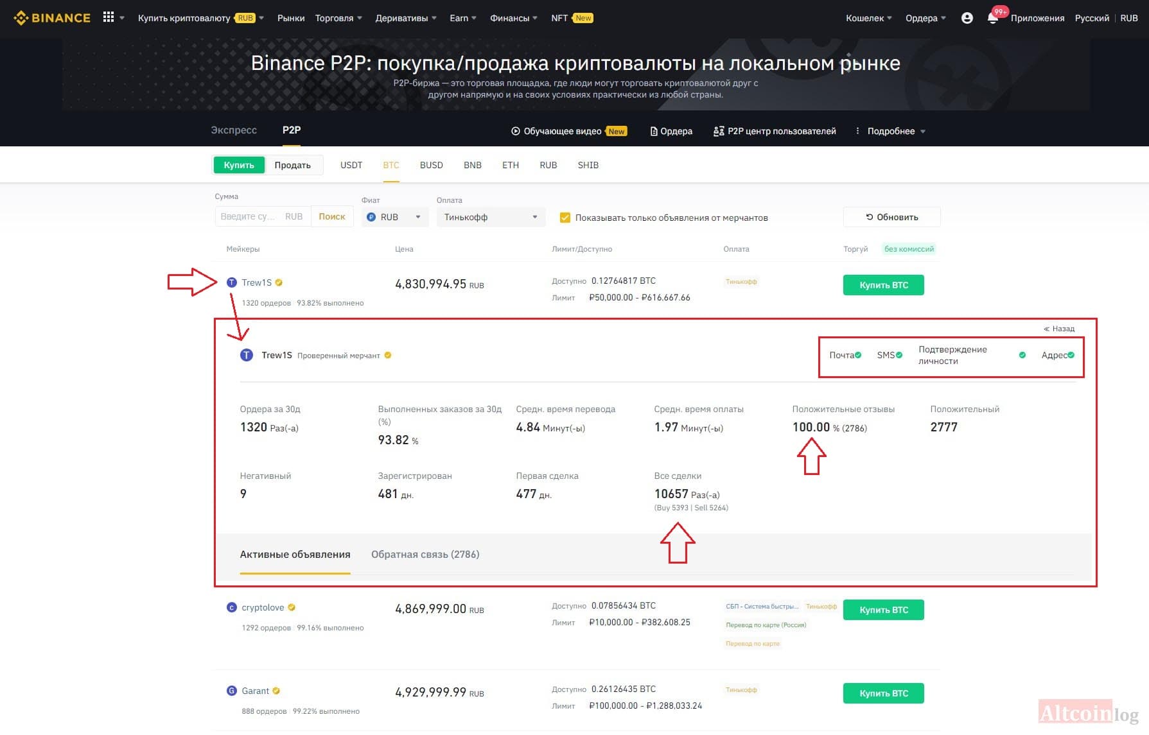Toggle merchants-only ads checkbox
This screenshot has width=1149, height=735.
[x=565, y=218]
